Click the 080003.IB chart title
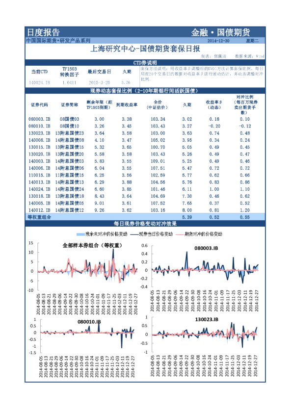Image resolution: width=292 pixels, height=413 pixels. tap(206, 248)
